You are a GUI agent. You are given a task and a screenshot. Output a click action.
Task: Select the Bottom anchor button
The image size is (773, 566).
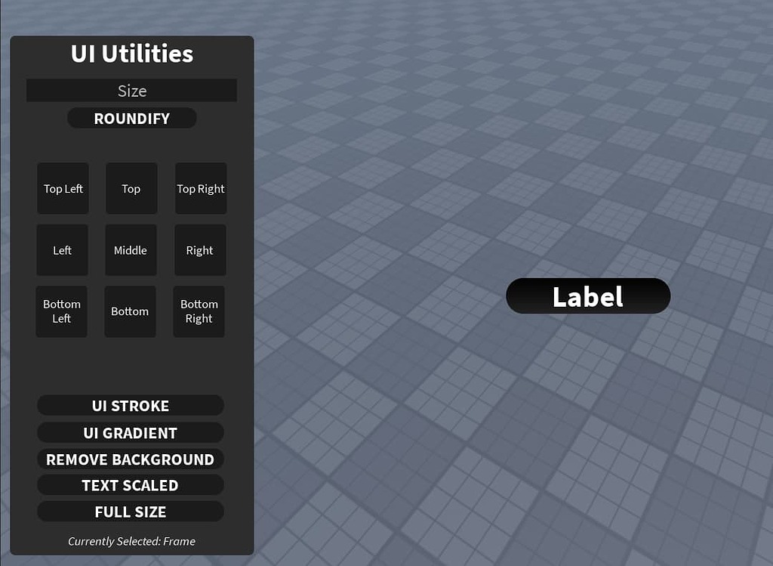click(130, 311)
